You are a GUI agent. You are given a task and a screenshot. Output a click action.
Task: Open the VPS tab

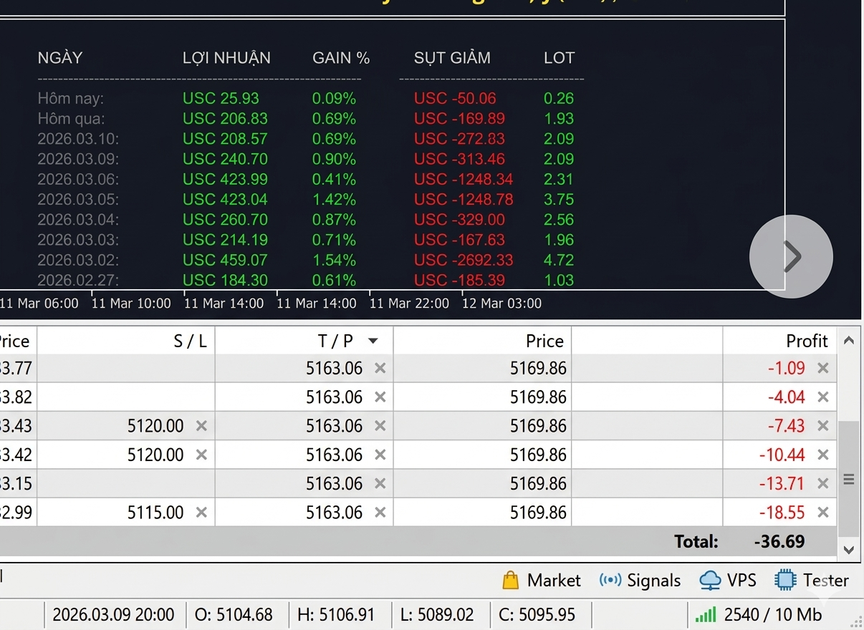[x=728, y=580]
